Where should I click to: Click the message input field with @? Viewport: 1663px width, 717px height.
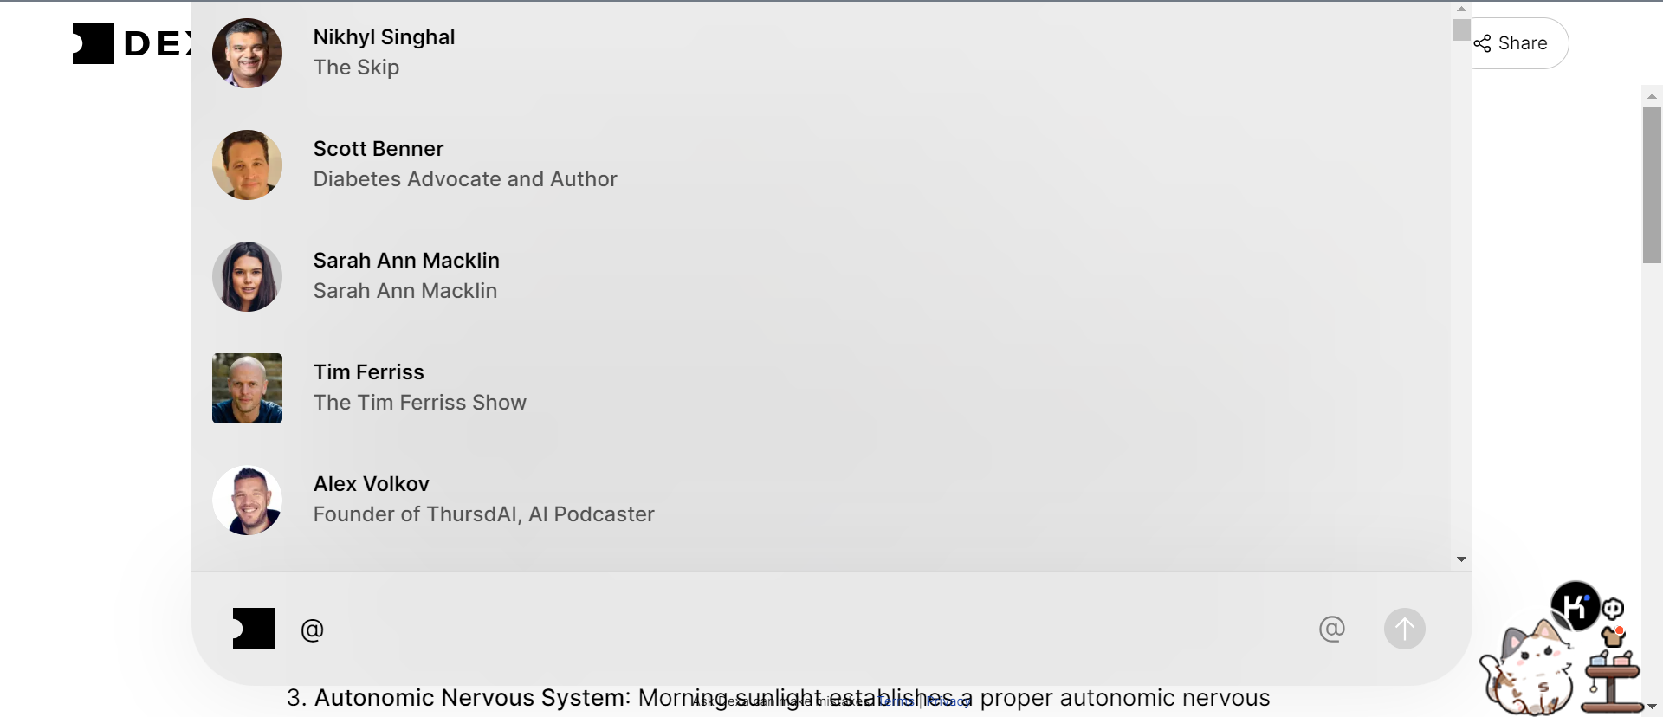tap(780, 630)
